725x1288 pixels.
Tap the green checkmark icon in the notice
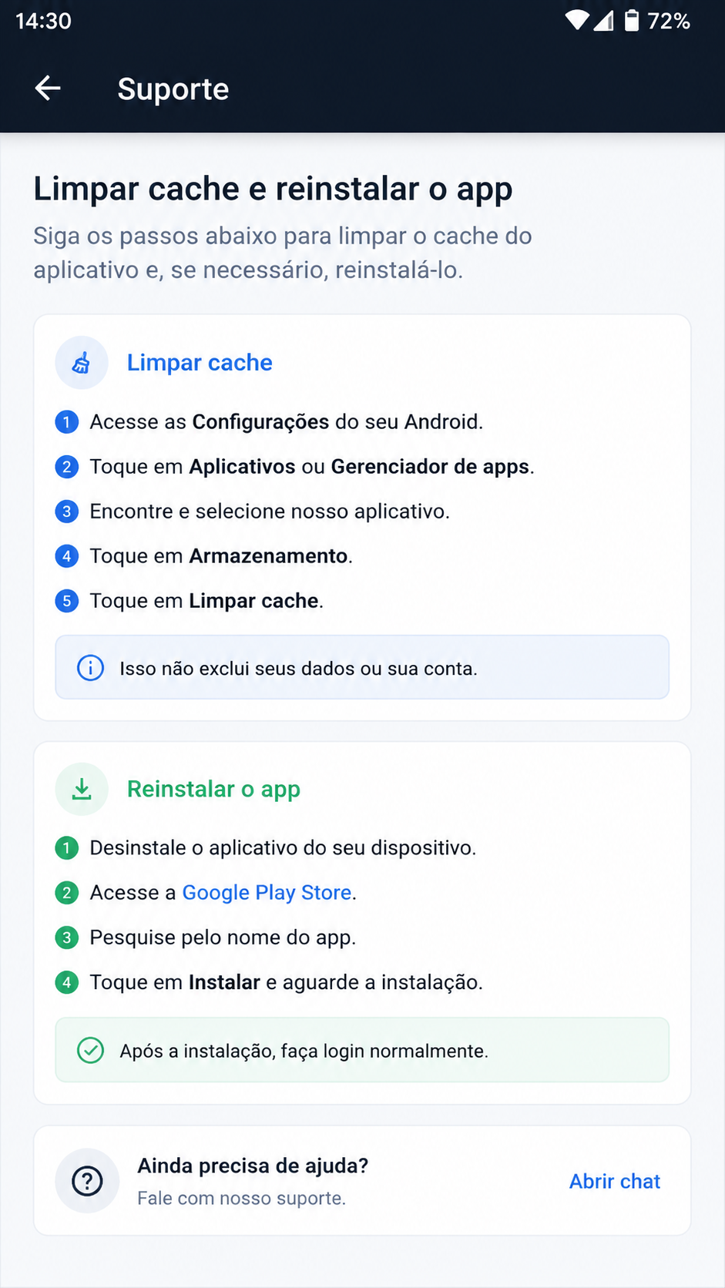tap(90, 1051)
